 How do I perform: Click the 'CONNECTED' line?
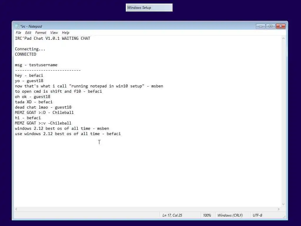[26, 54]
